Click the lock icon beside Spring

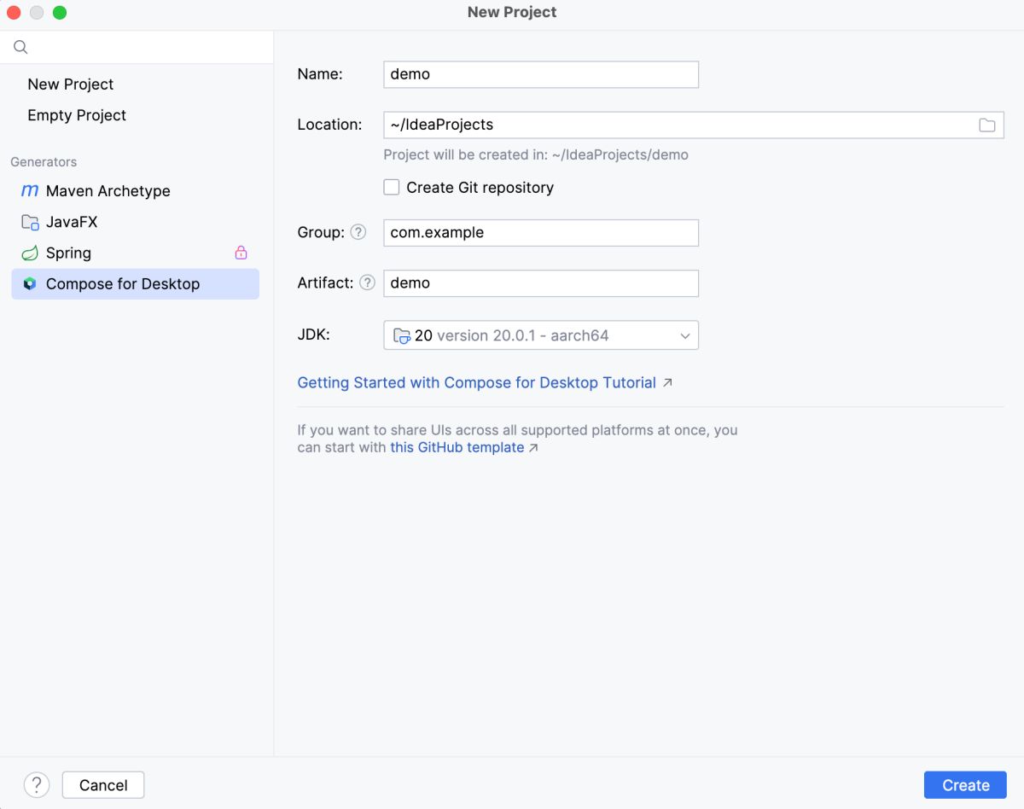click(241, 253)
